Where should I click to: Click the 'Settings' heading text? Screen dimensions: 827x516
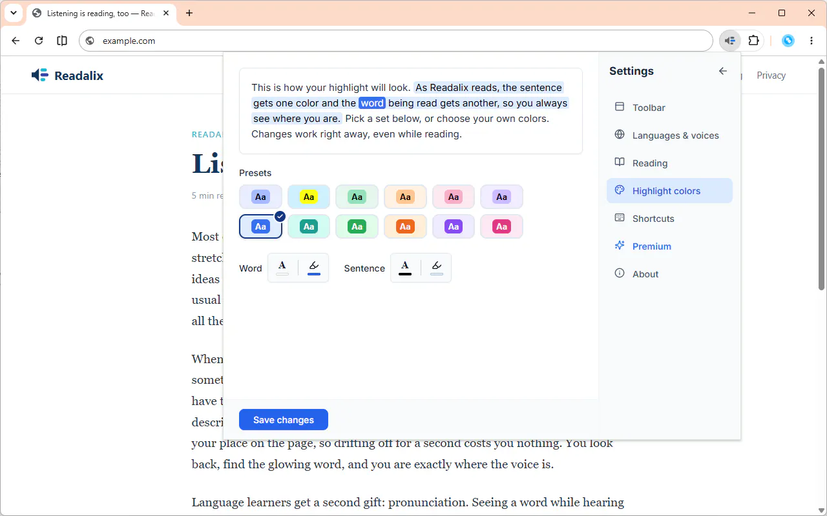(631, 71)
